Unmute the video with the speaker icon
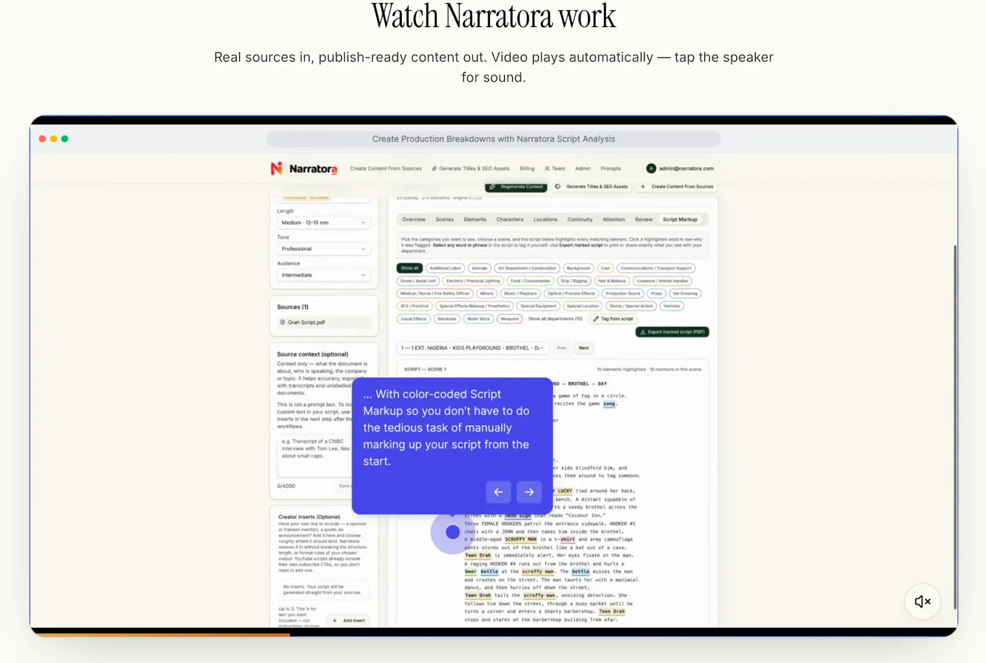The image size is (986, 663). 923,601
